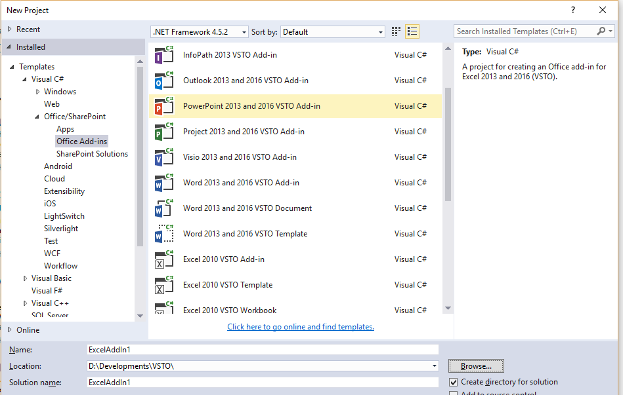
Task: Expand the Visual Basic tree node
Action: pos(25,278)
